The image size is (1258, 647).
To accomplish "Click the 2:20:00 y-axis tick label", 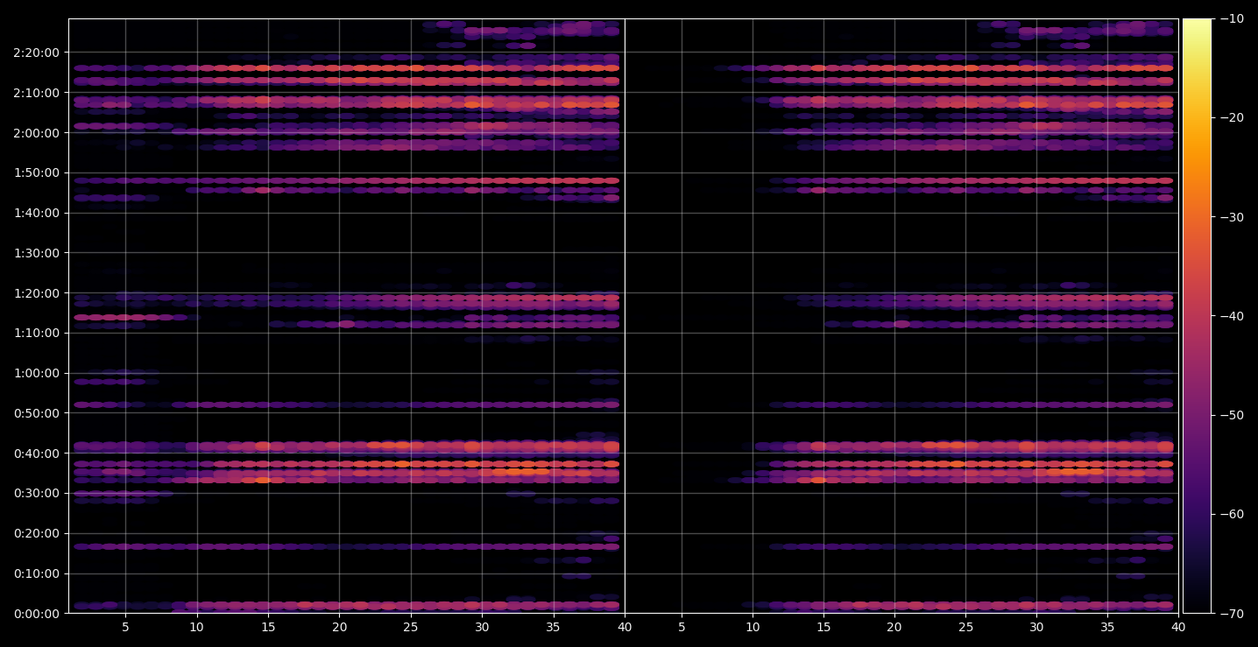I will pyautogui.click(x=37, y=53).
